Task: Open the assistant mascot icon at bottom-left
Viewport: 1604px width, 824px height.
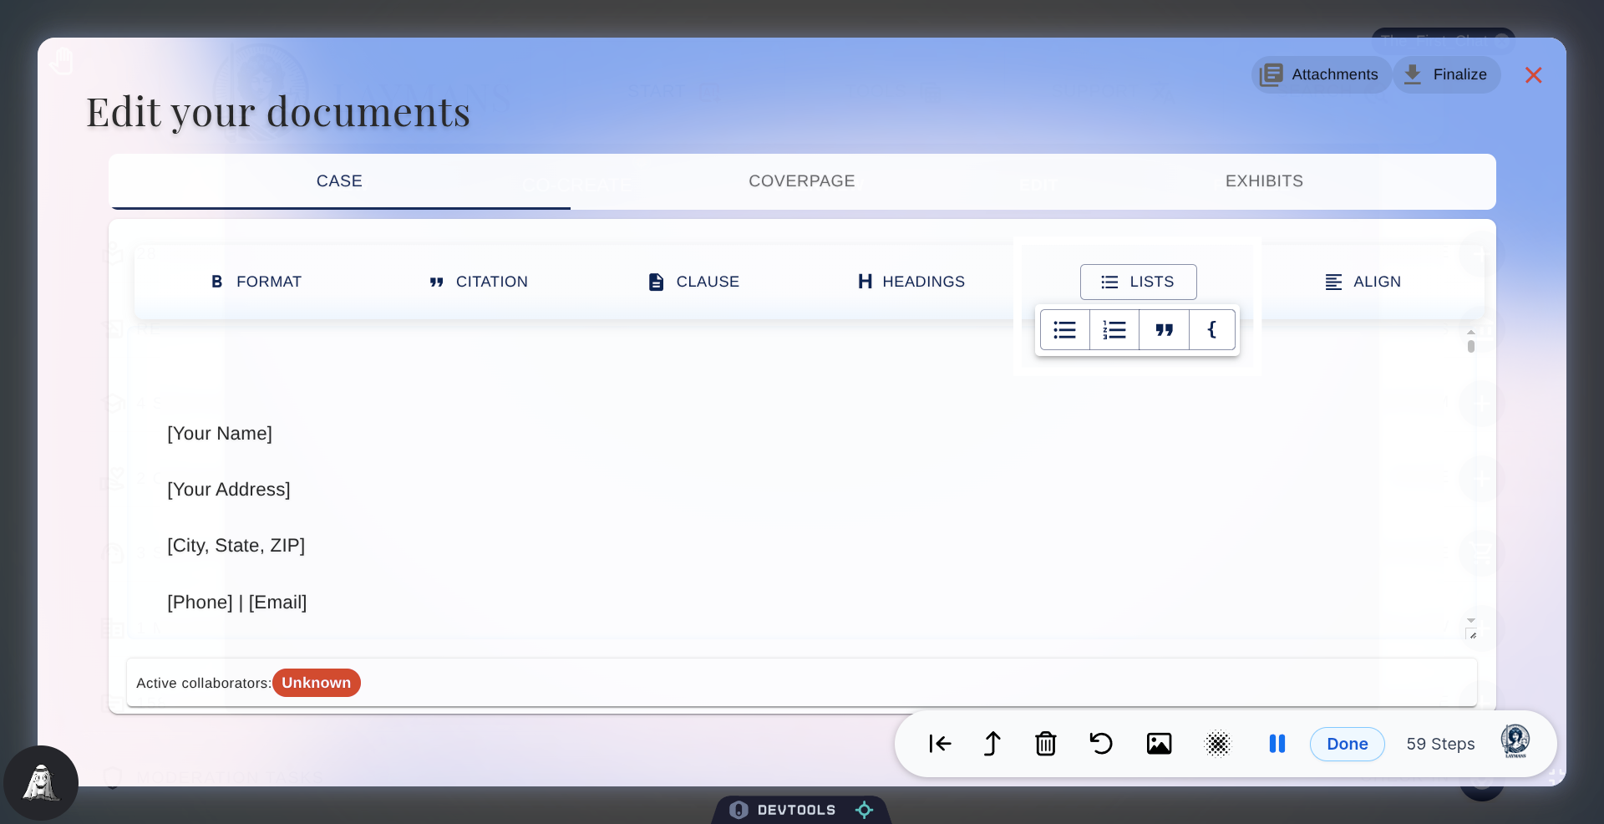Action: point(41,783)
